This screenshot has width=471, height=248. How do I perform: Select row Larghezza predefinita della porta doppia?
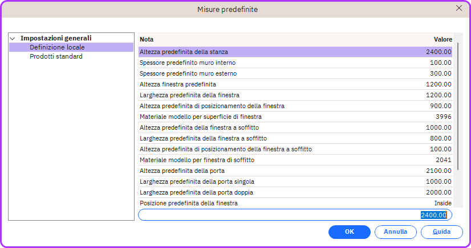coord(196,192)
